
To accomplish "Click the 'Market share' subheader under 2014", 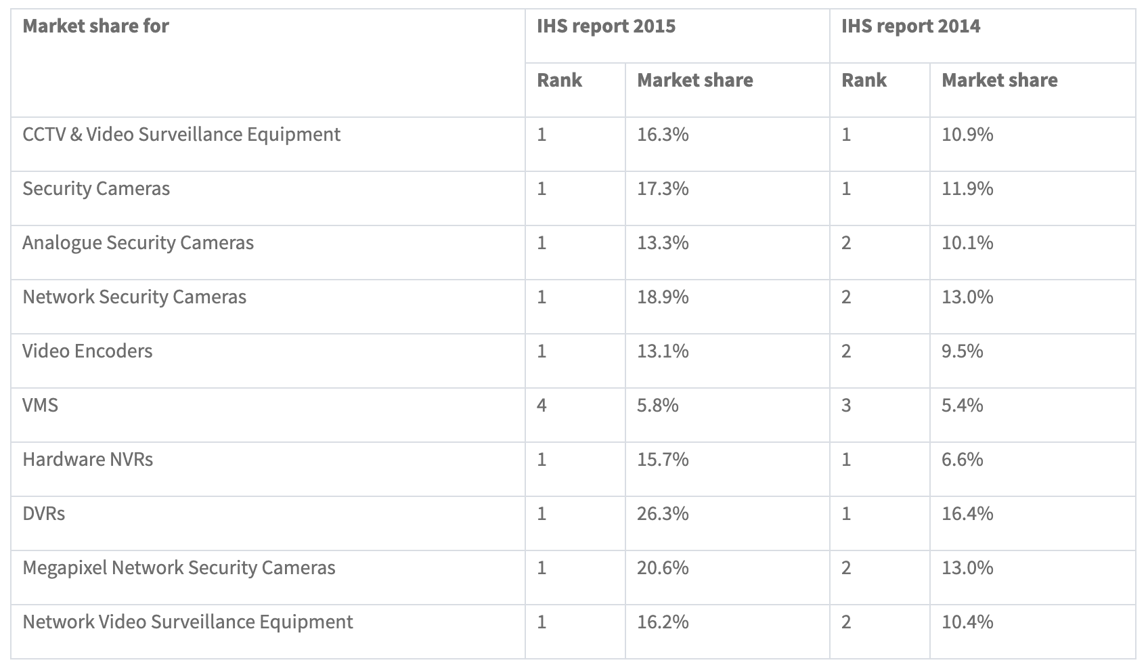I will coord(1000,80).
